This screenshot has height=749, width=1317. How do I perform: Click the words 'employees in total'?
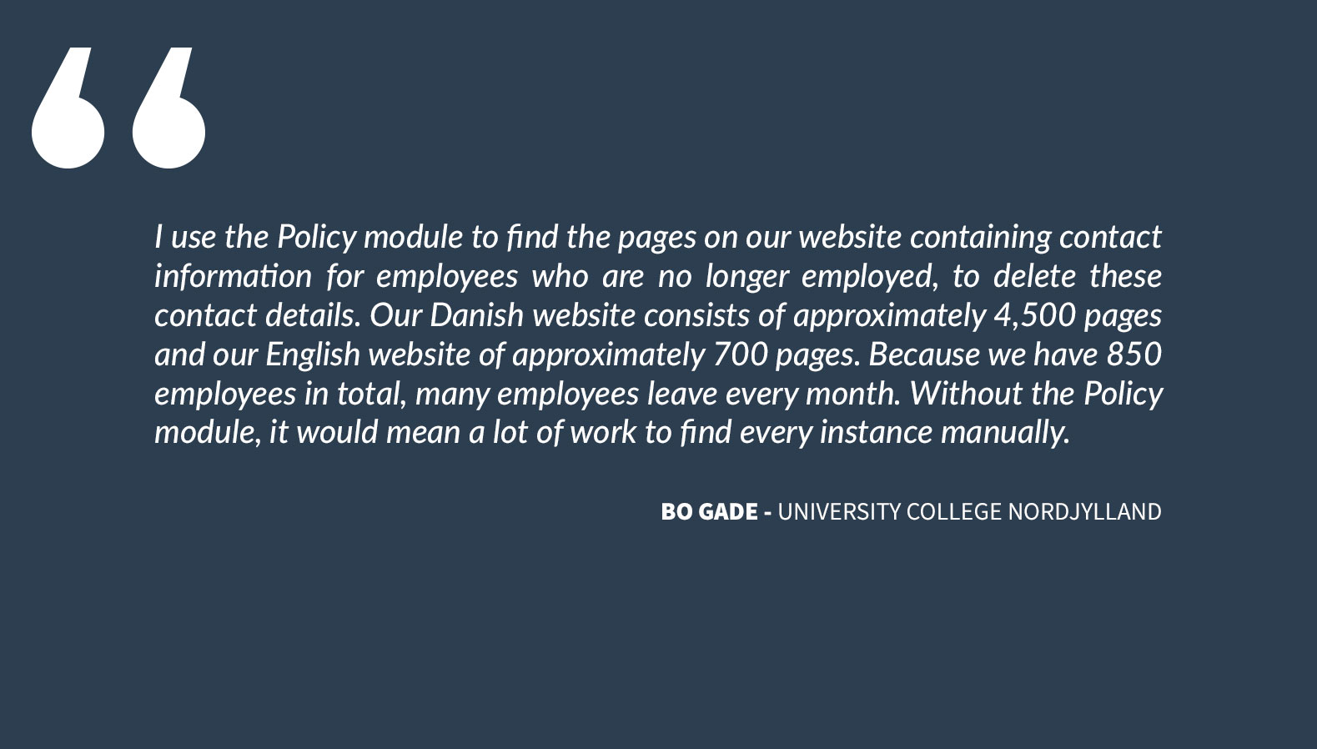pyautogui.click(x=281, y=394)
